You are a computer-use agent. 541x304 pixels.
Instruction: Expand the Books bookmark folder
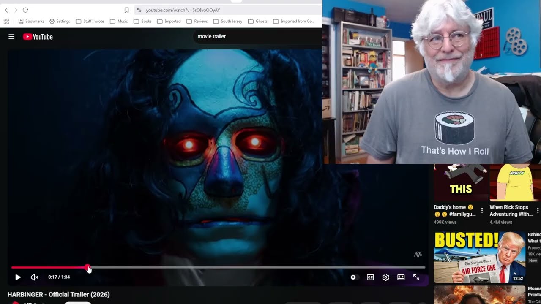point(142,21)
